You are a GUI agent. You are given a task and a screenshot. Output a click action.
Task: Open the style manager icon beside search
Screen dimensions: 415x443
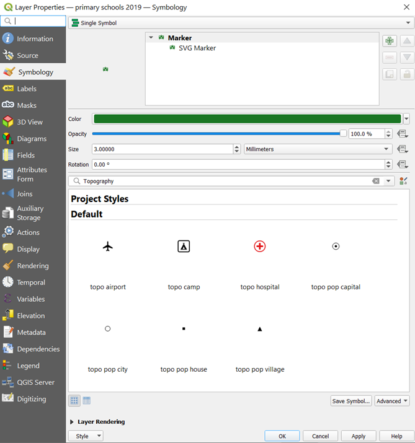[x=404, y=181]
